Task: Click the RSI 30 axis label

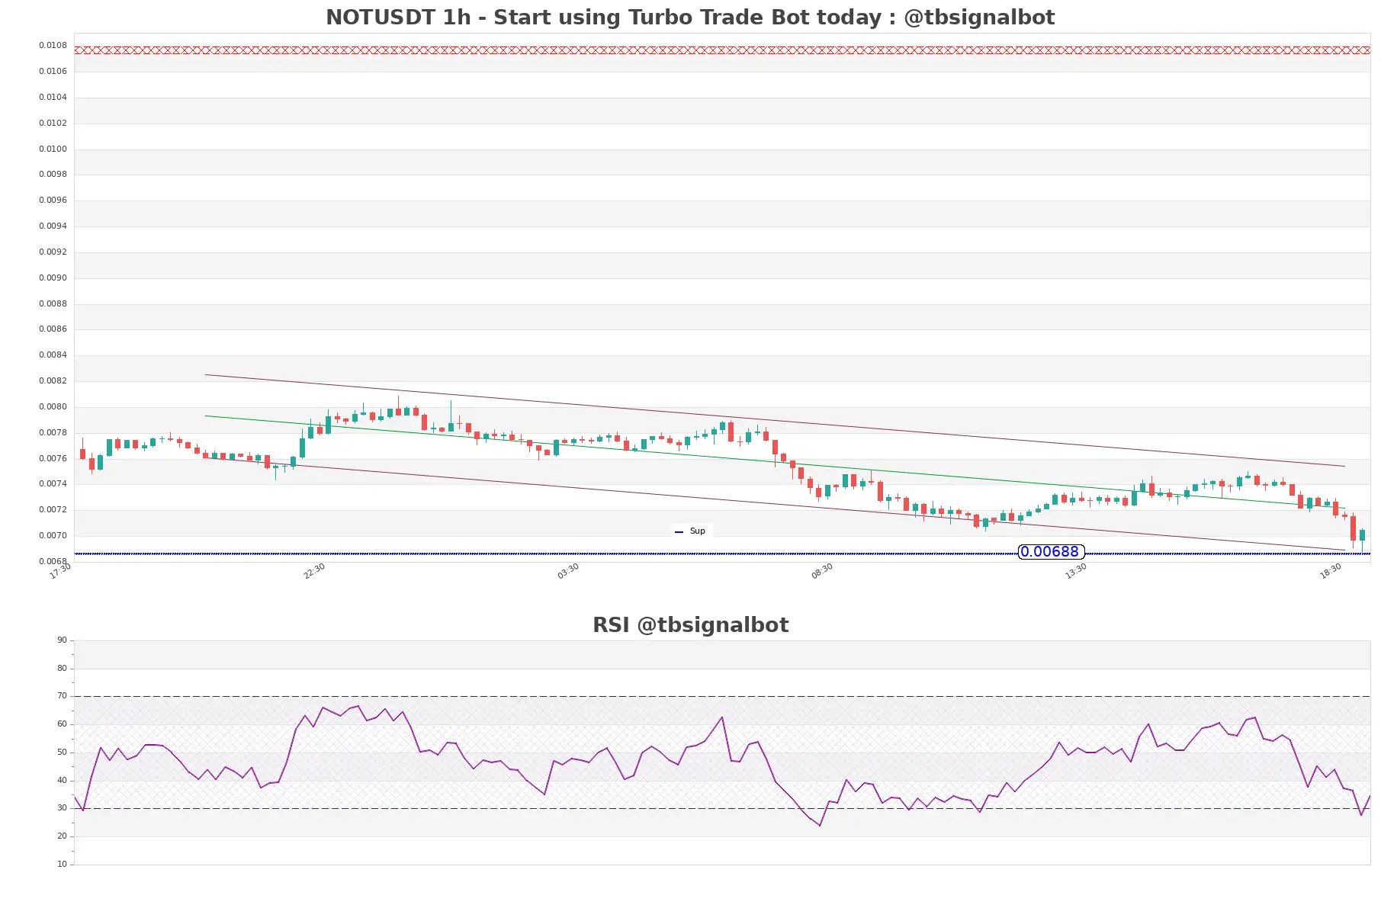Action: pos(62,807)
